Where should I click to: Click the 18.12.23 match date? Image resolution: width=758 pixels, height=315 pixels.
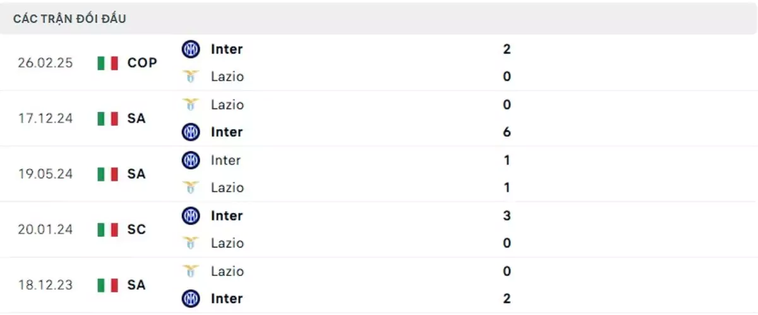tap(45, 285)
